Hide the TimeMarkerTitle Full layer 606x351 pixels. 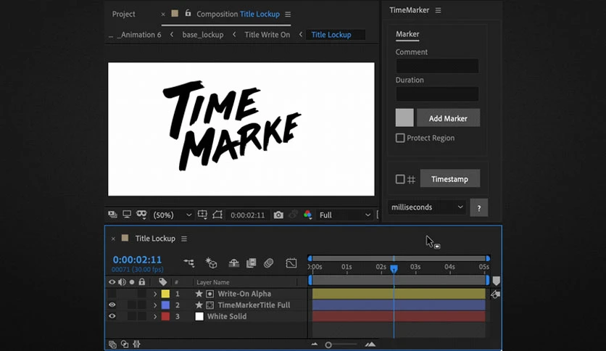[112, 305]
